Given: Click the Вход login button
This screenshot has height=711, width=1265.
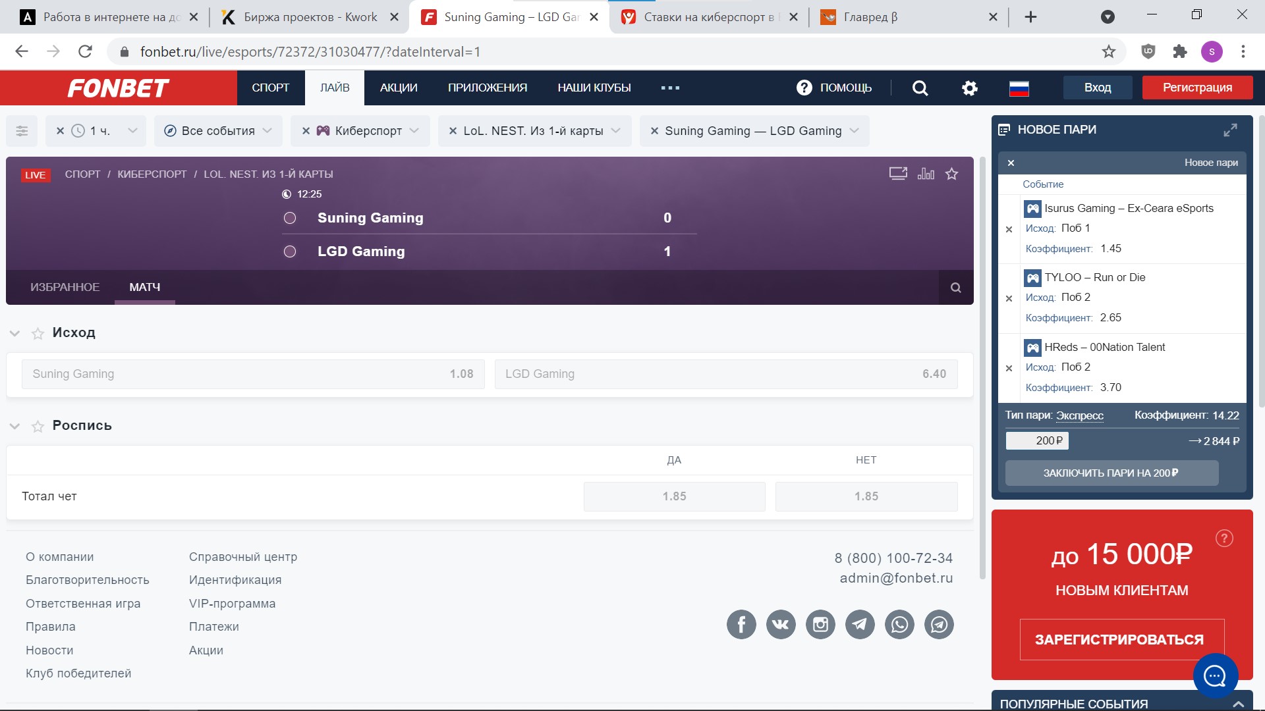Looking at the screenshot, I should pyautogui.click(x=1098, y=88).
